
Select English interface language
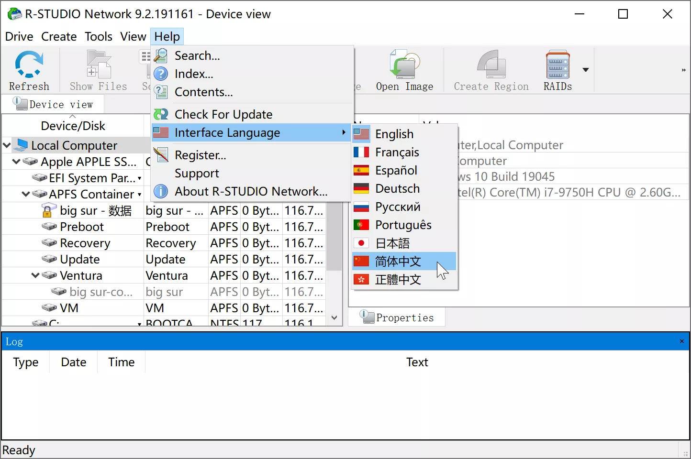coord(394,134)
